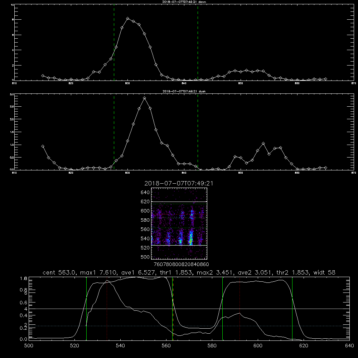Screen dimensions: 358x358
Task: Click red dotted vertical line near 534 in bottom plot
Action: click(107, 308)
